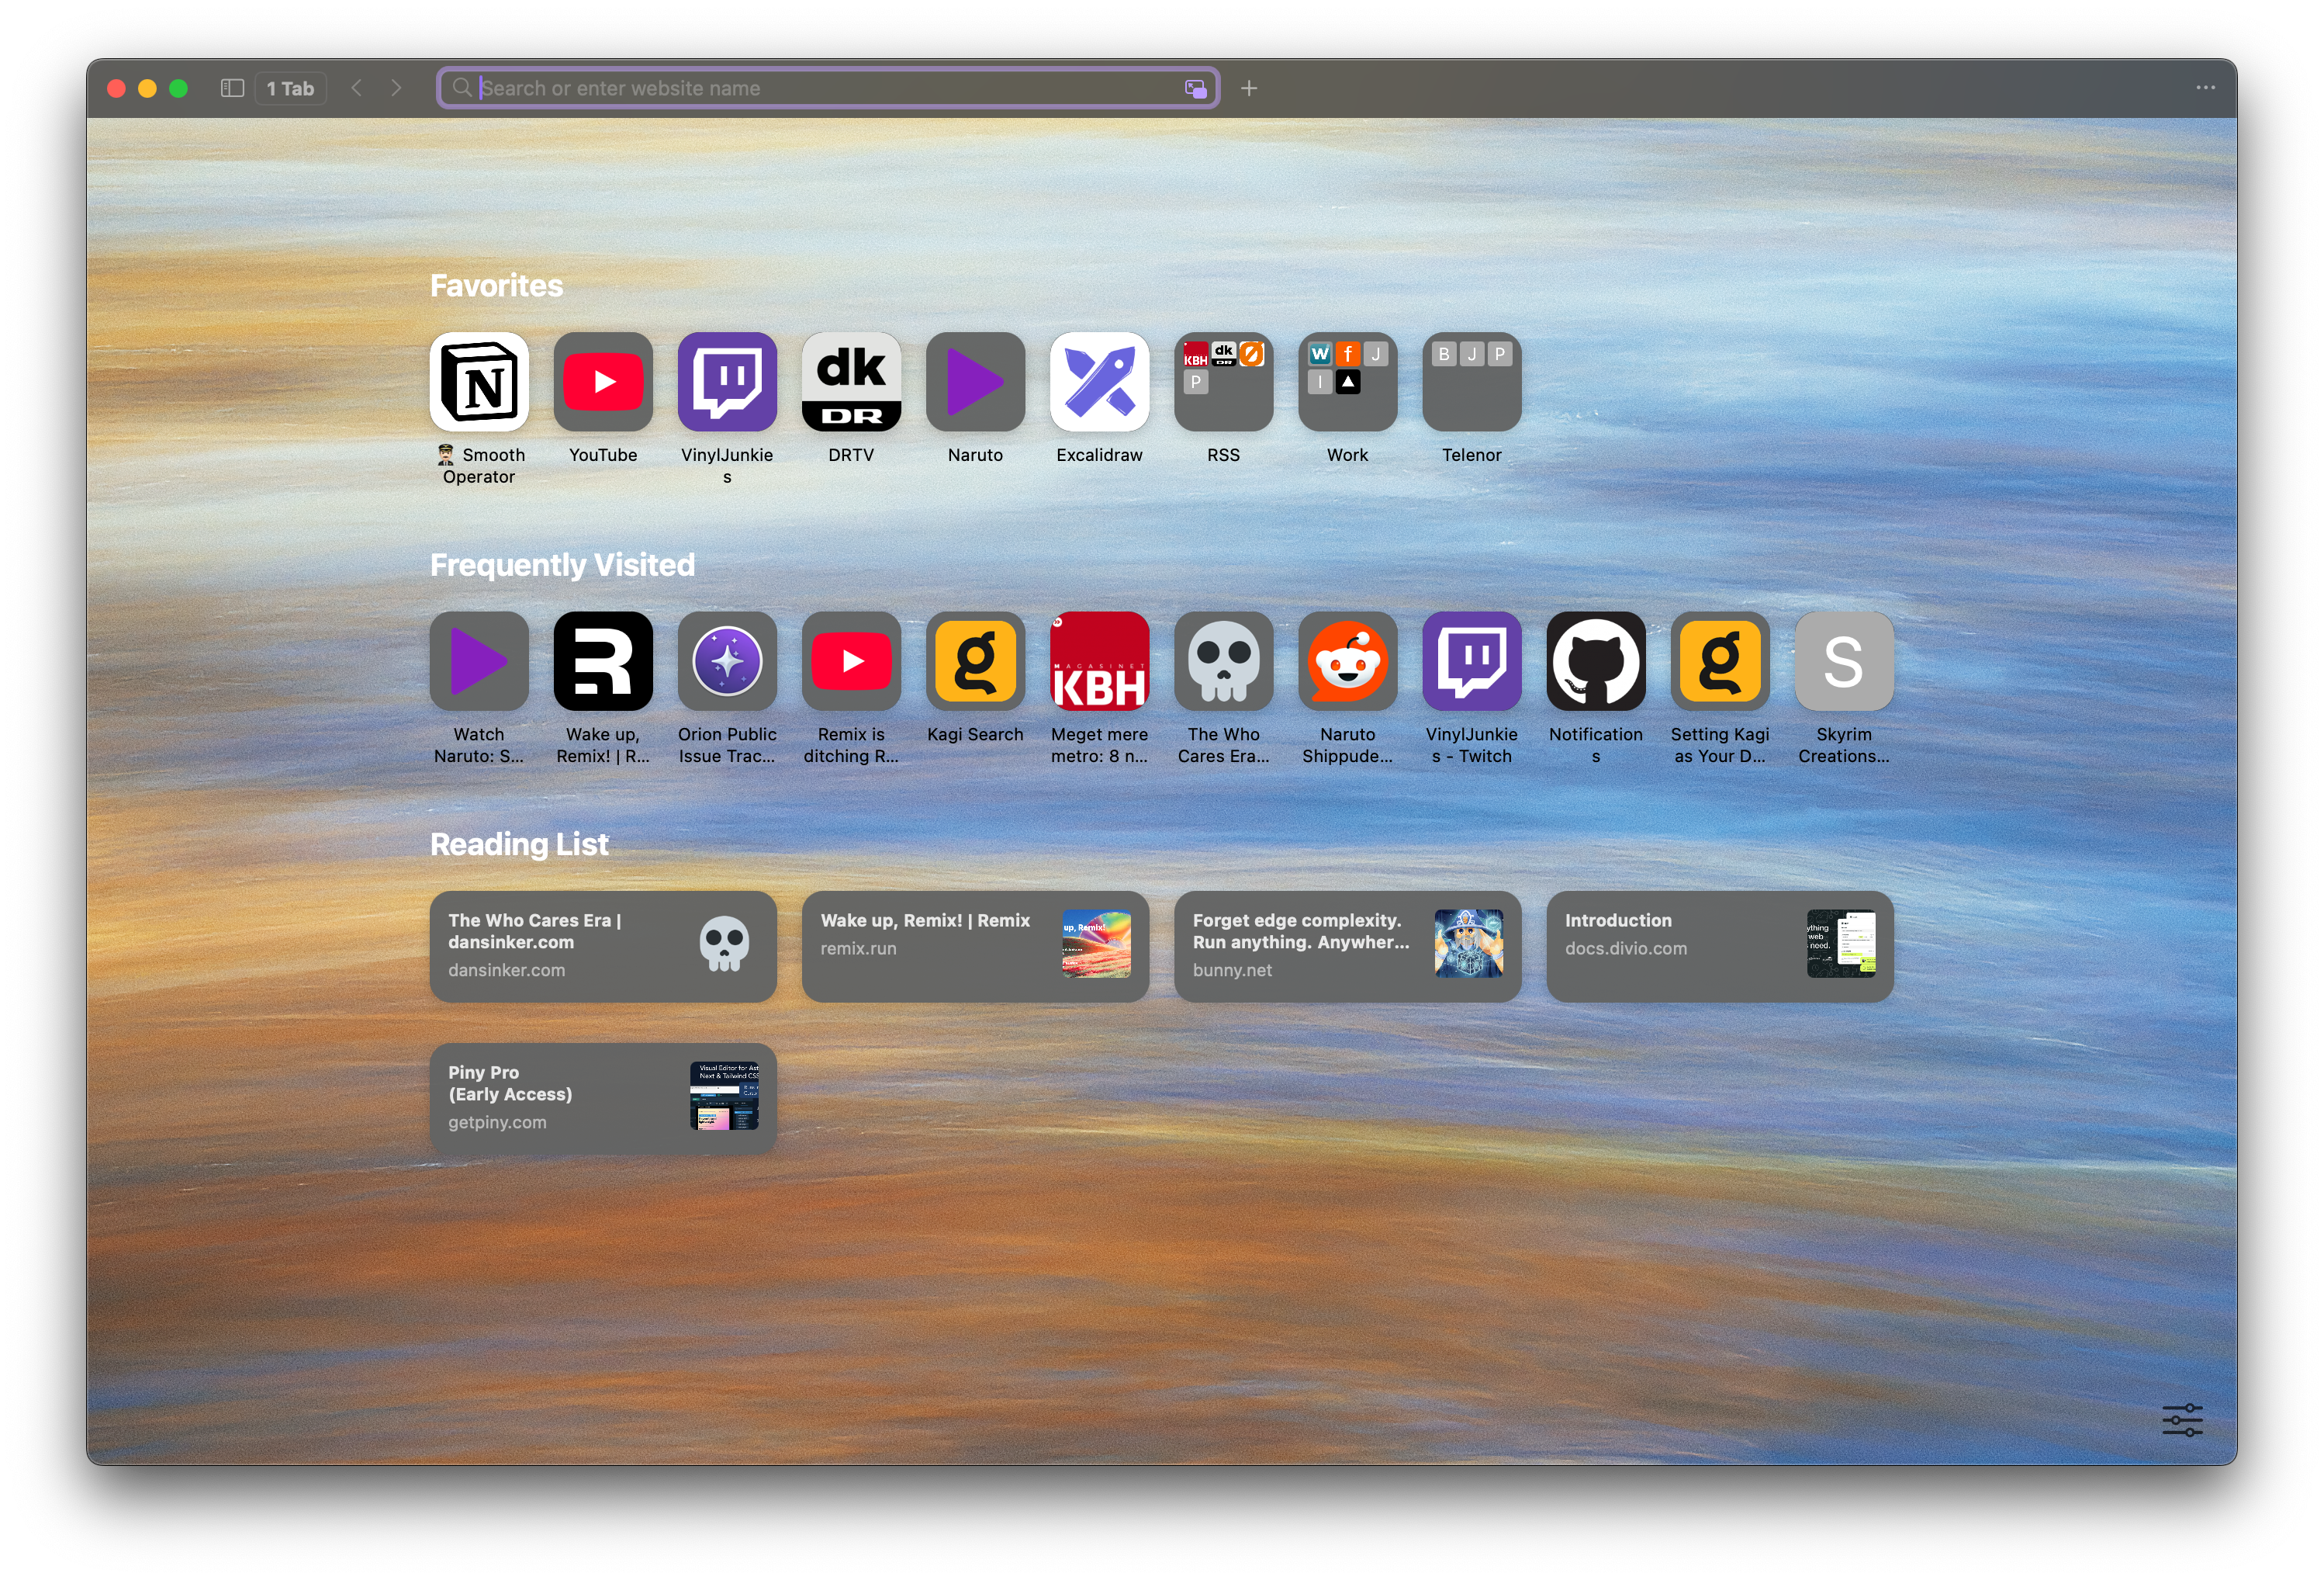Open the GitHub Notifications shortcut
The width and height of the screenshot is (2324, 1580).
pos(1595,661)
